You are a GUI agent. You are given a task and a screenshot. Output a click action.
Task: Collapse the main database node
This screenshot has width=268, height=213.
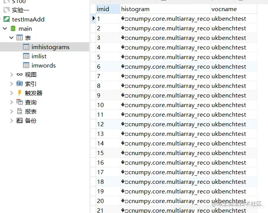[x=5, y=28]
